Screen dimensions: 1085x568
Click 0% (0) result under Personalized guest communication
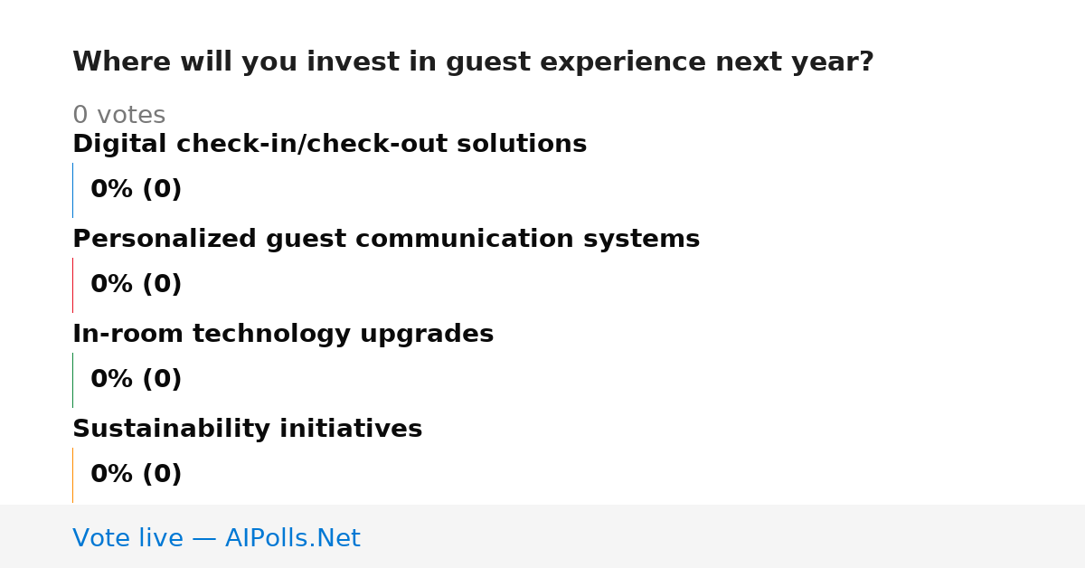point(136,285)
